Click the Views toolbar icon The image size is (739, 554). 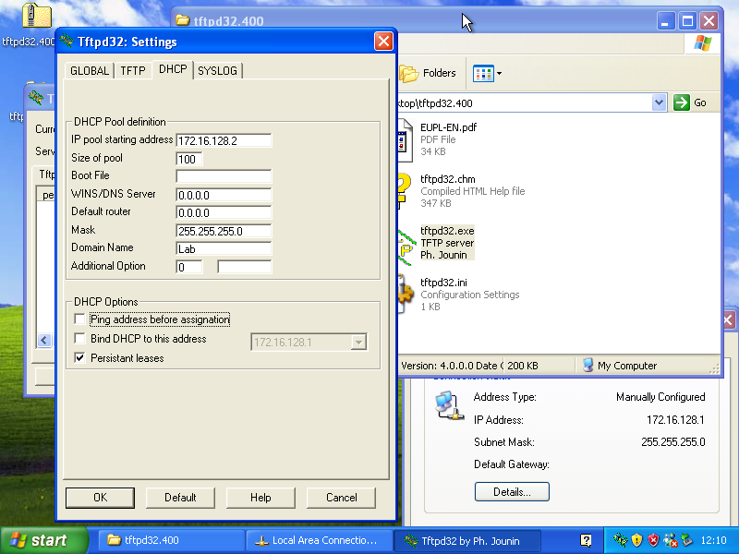pyautogui.click(x=482, y=73)
